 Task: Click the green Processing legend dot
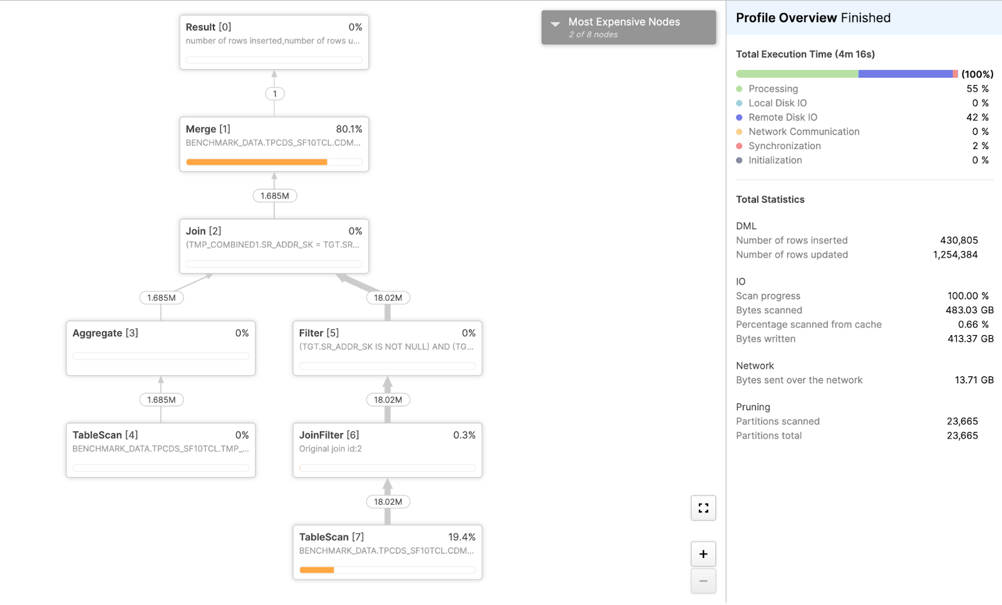pos(739,89)
